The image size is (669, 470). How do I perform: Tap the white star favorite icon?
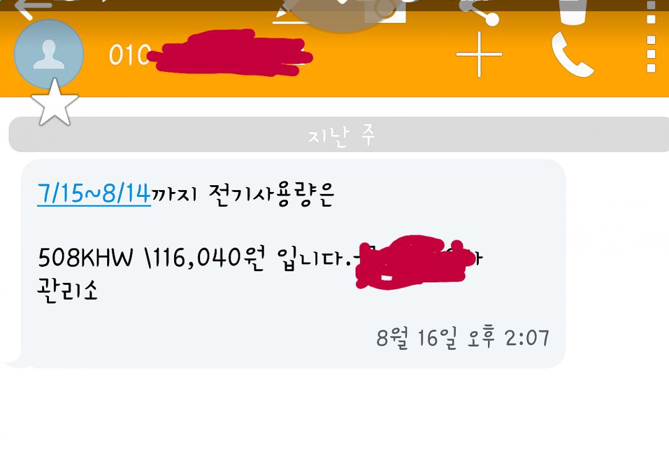point(55,103)
